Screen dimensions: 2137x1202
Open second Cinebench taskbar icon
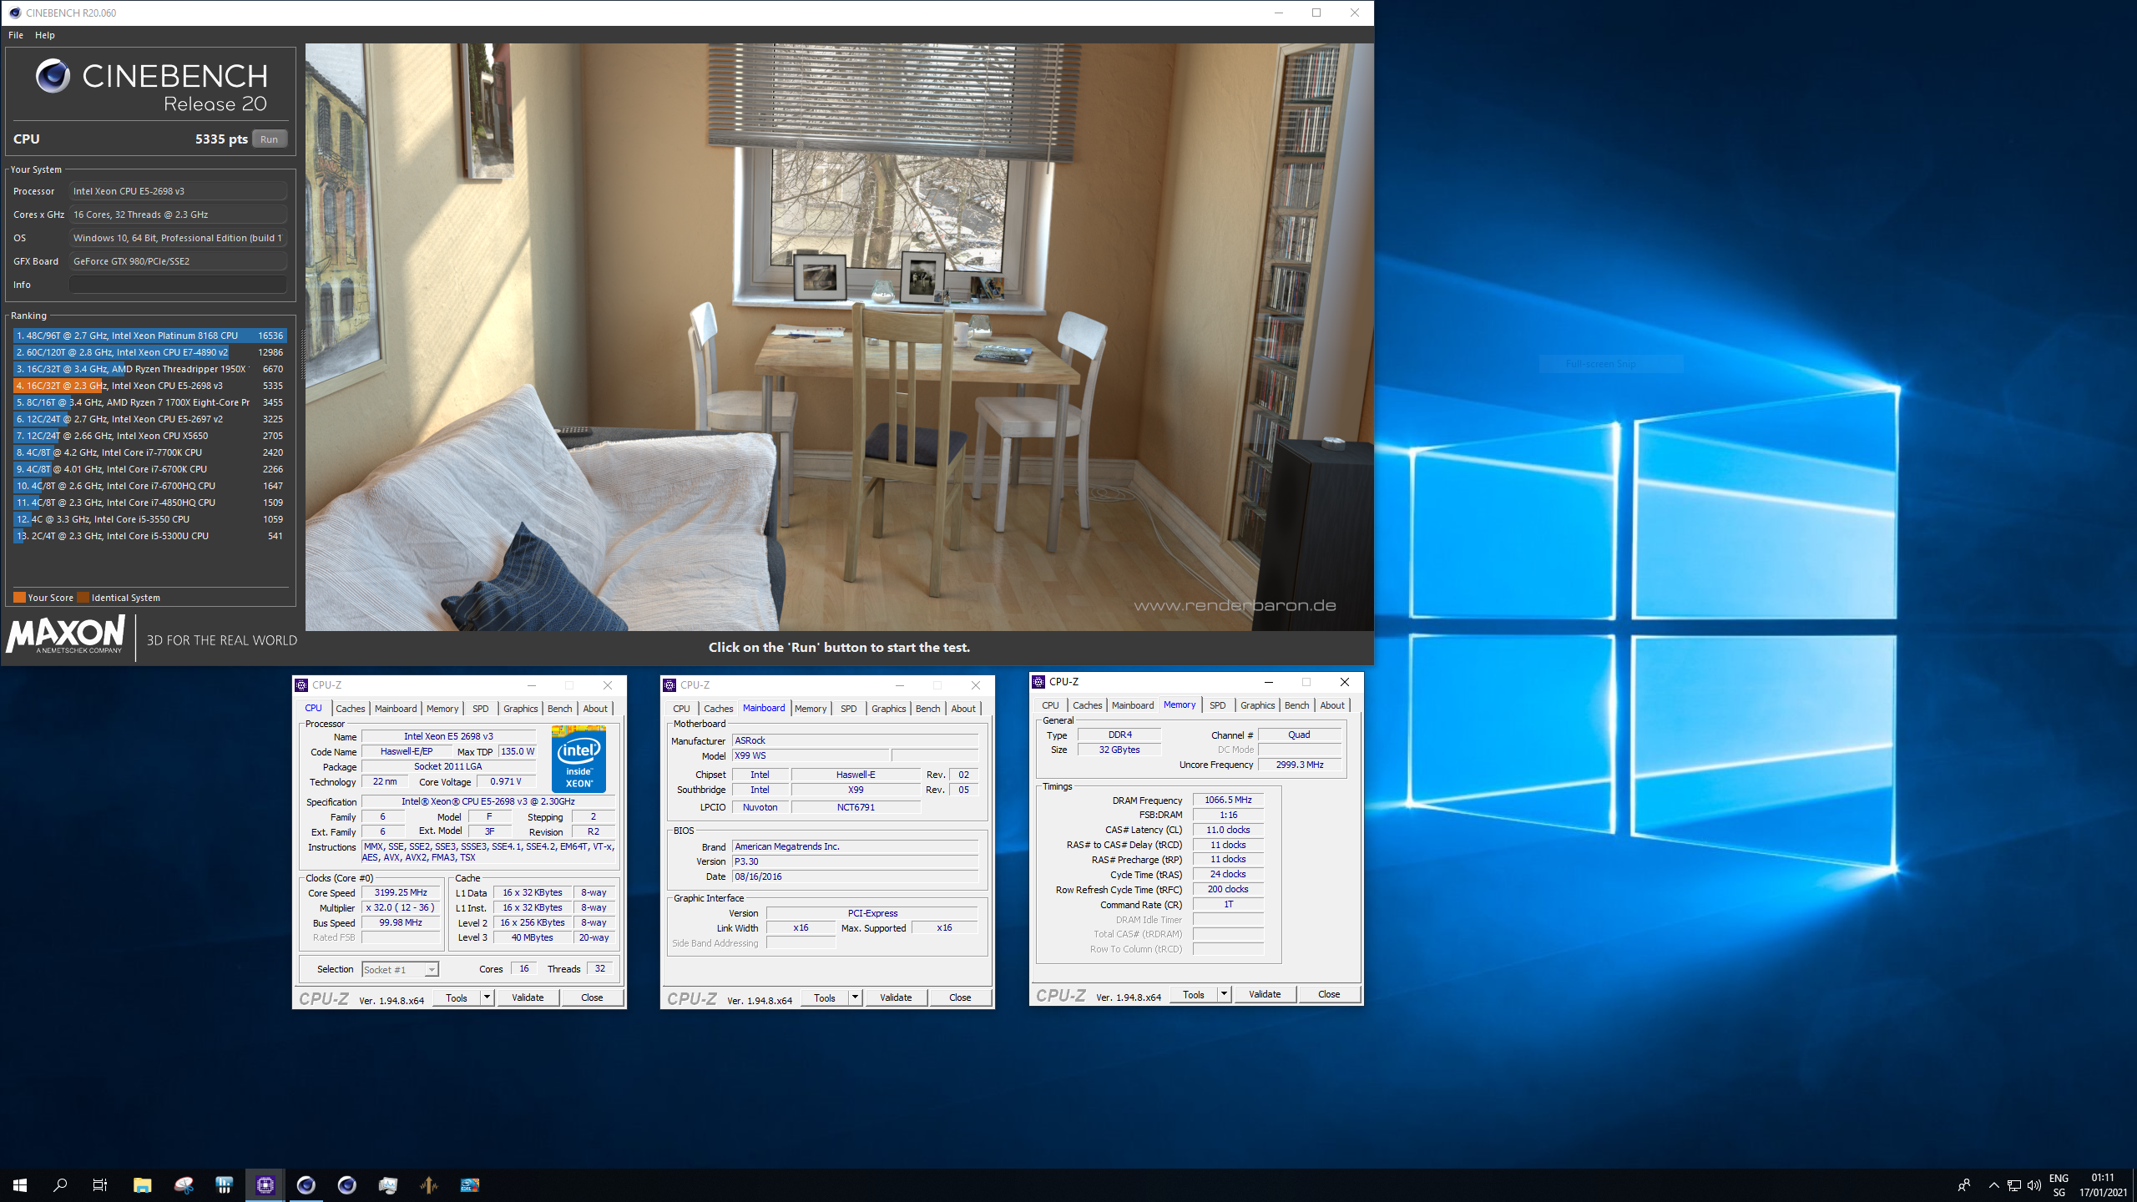click(x=347, y=1184)
